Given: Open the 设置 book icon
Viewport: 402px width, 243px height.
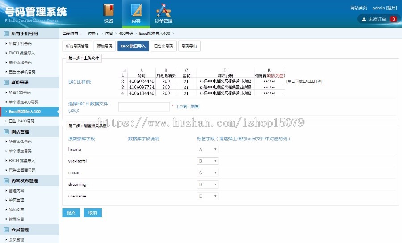Looking at the screenshot, I should pyautogui.click(x=109, y=10).
